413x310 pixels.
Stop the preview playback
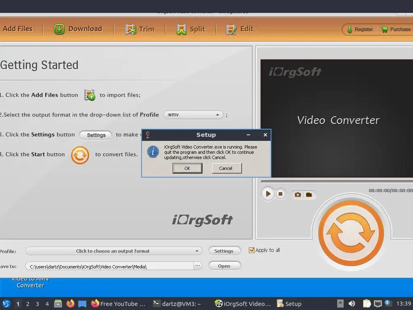pos(280,194)
